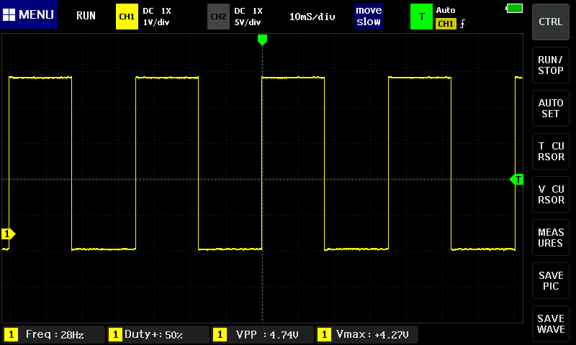Click channel badge beside Duty+ readout

(115, 334)
